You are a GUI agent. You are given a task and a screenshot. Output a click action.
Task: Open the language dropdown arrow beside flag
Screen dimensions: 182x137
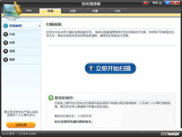[149, 3]
